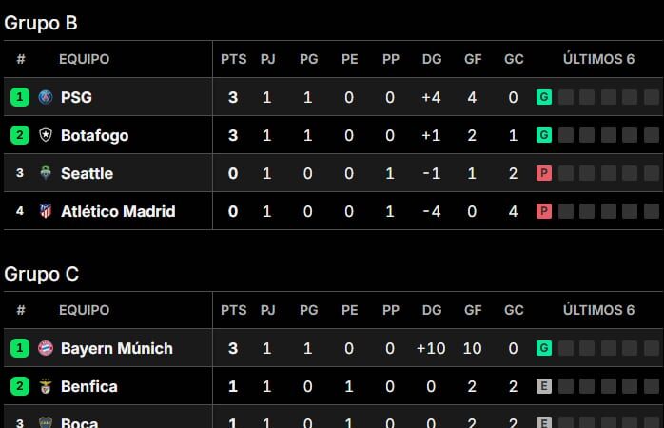Viewport: 664px width, 428px height.
Task: Open the Bayern Múnich team name link
Action: click(x=117, y=348)
